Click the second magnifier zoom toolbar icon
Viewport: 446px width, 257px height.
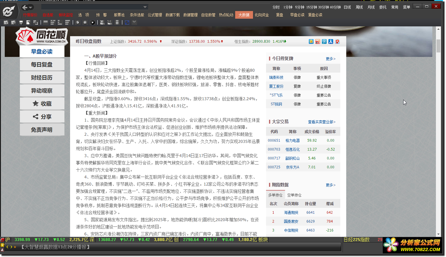[x=110, y=22]
